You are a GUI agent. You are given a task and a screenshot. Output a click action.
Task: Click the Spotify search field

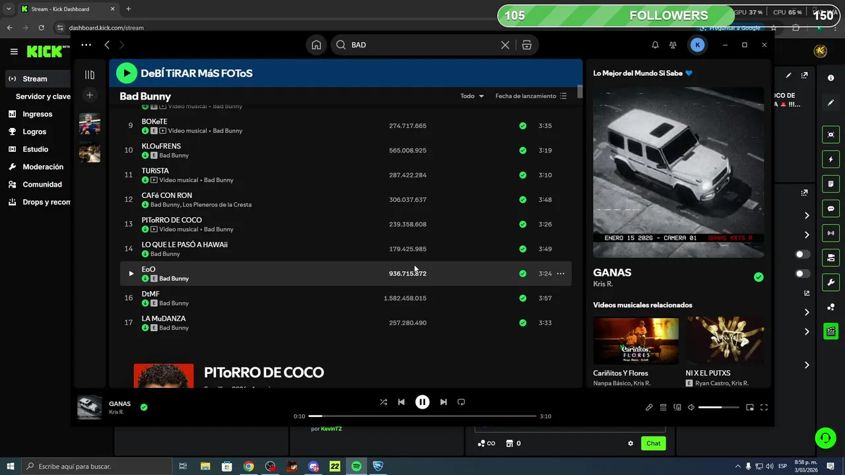tap(422, 45)
